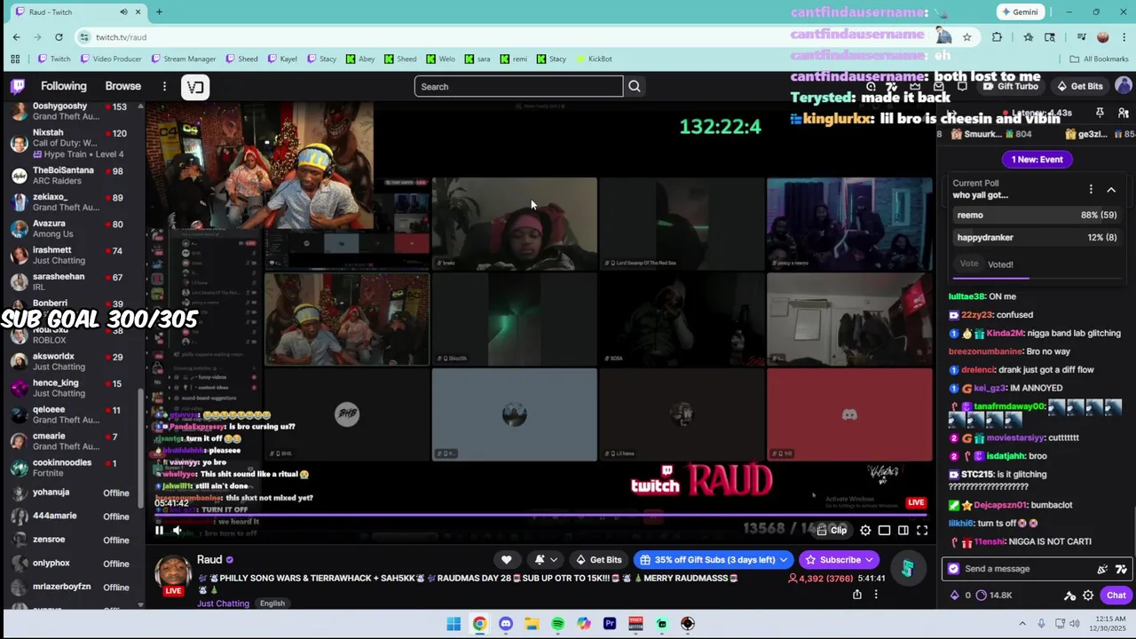The width and height of the screenshot is (1136, 639).
Task: Open Video Producer bookmark
Action: (x=111, y=59)
